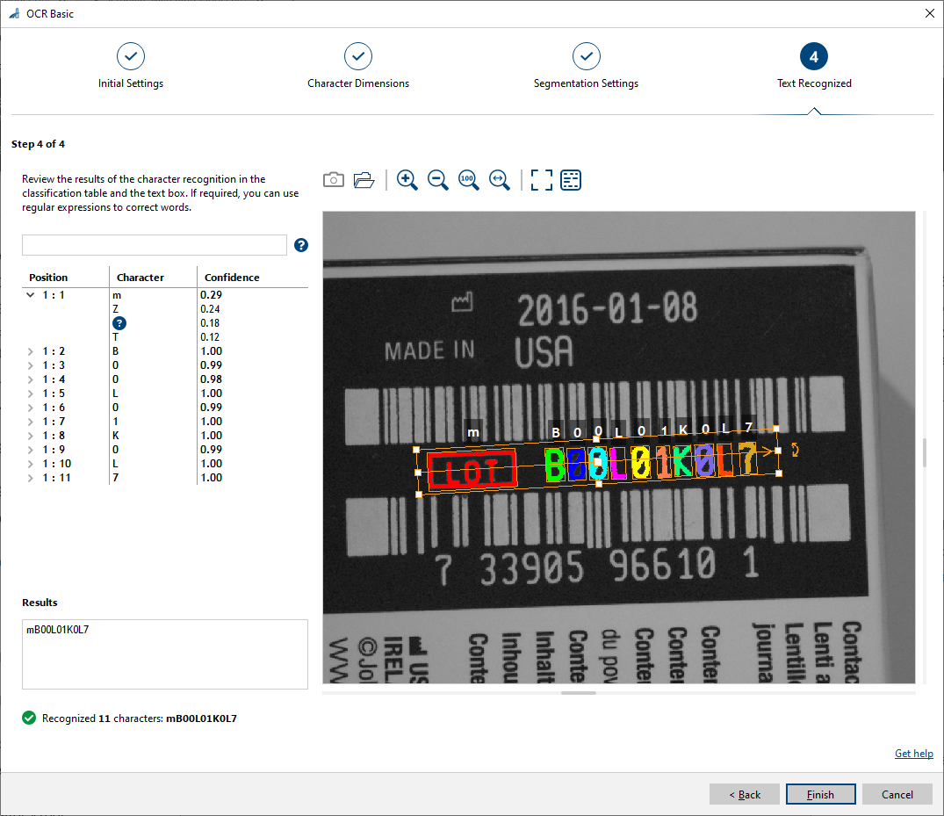Click the 'm' label above image ROI
This screenshot has height=816, width=944.
pyautogui.click(x=473, y=432)
